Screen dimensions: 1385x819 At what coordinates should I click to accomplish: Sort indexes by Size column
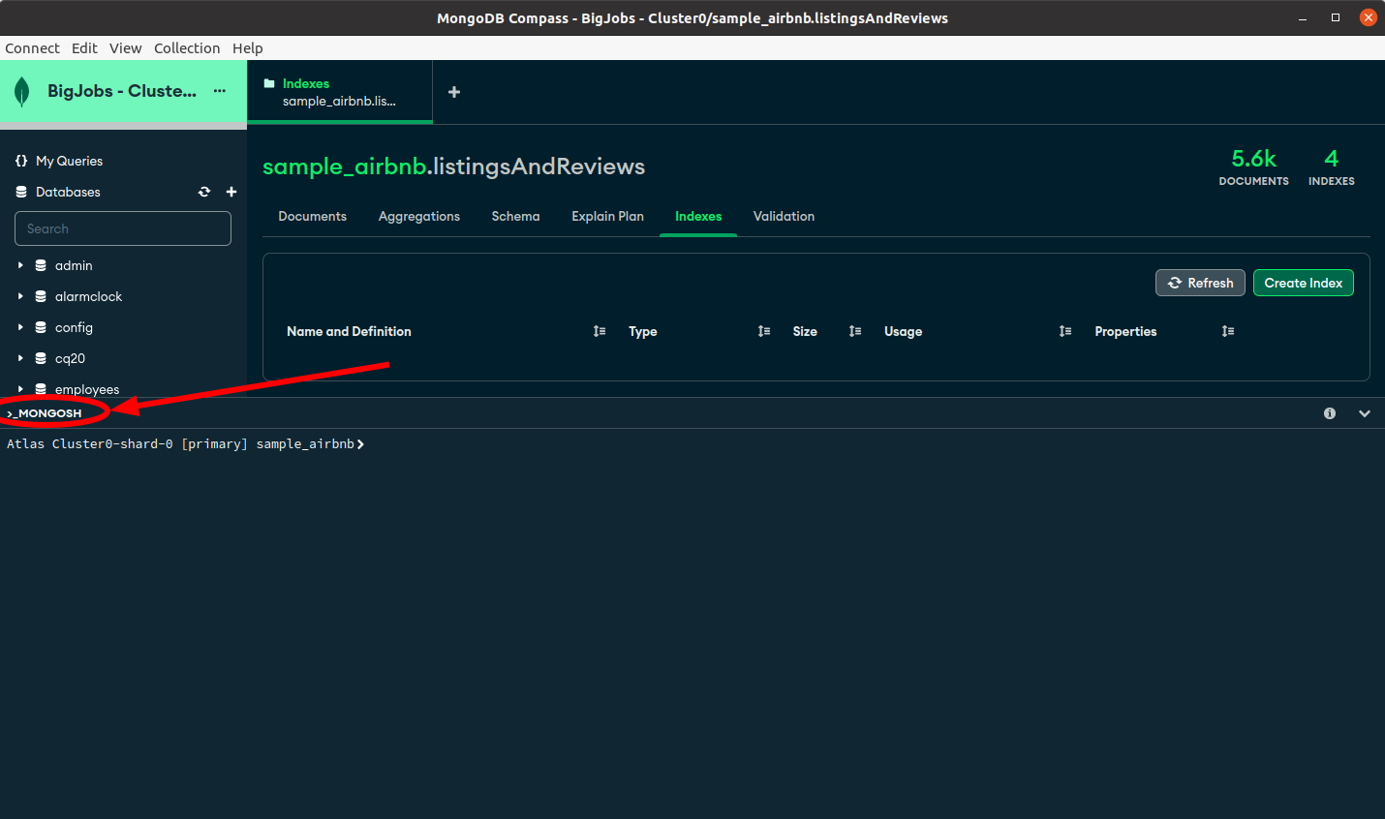pos(855,331)
